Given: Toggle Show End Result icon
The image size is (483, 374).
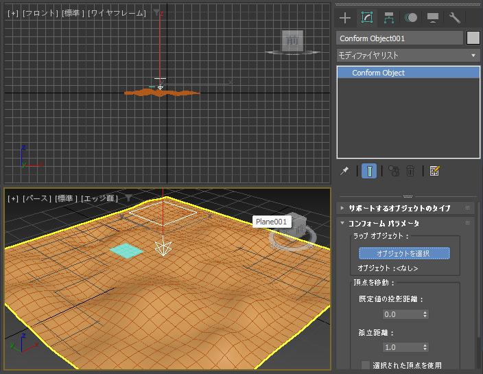Looking at the screenshot, I should [x=369, y=171].
